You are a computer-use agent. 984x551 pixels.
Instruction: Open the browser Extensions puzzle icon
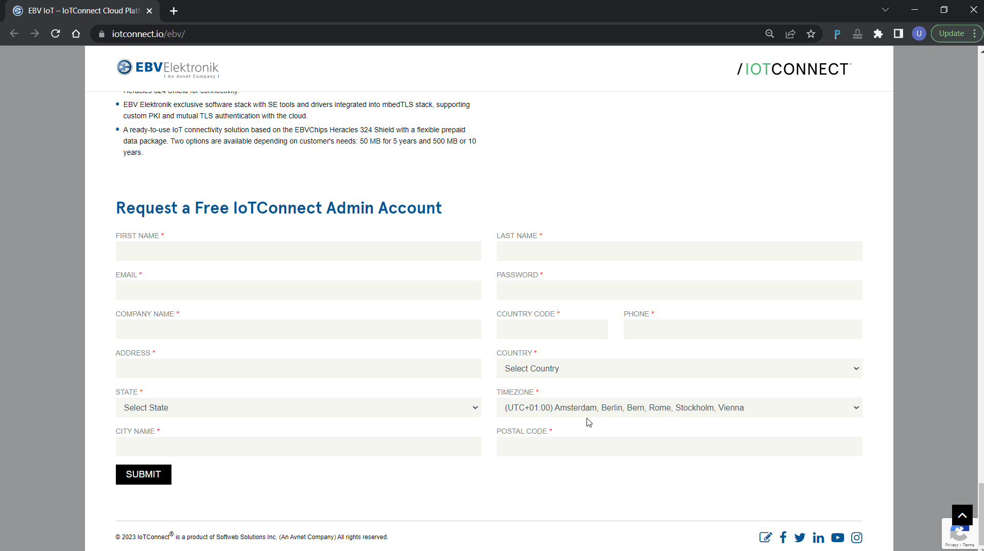878,34
